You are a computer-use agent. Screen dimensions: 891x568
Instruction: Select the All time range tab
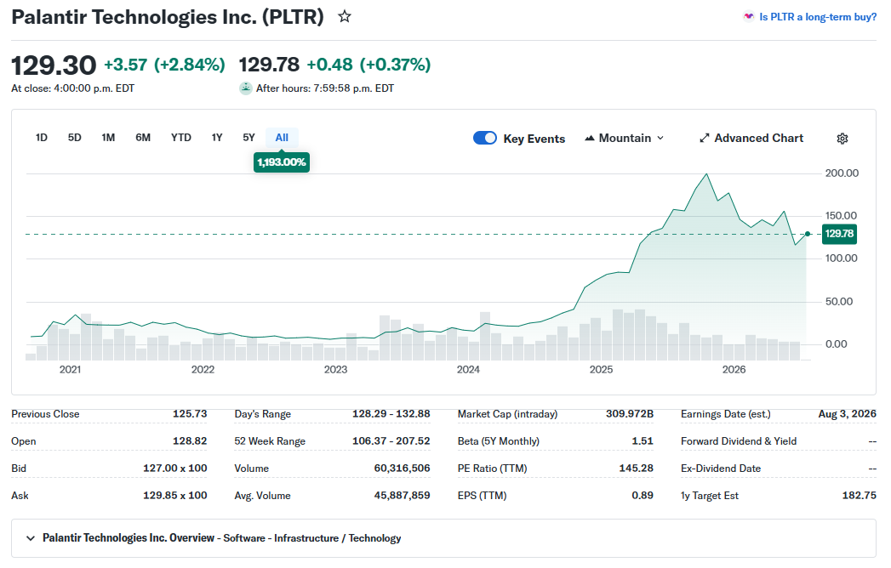[282, 138]
